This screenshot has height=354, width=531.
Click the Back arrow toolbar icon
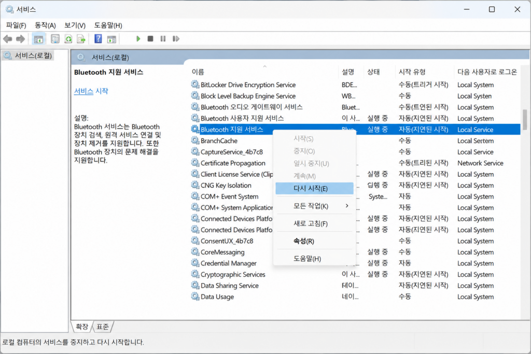[7, 39]
